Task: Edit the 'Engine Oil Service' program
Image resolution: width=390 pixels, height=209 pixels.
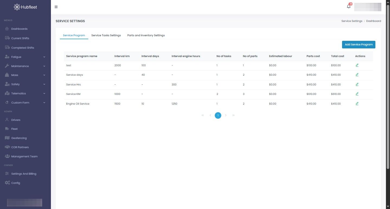Action: (x=357, y=104)
